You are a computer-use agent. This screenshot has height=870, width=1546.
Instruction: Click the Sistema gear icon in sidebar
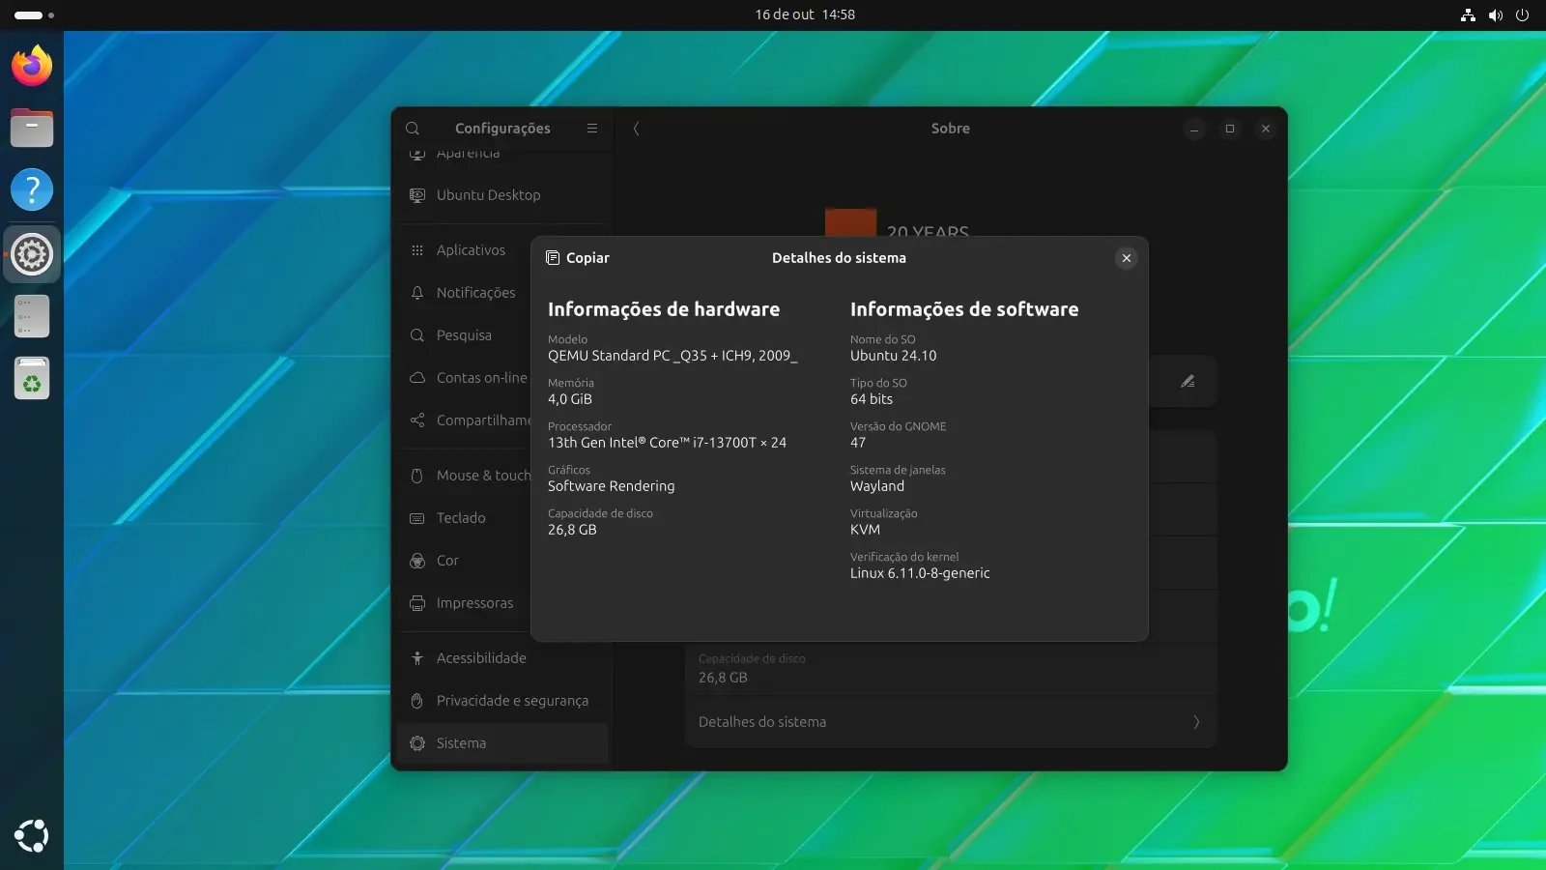tap(417, 743)
